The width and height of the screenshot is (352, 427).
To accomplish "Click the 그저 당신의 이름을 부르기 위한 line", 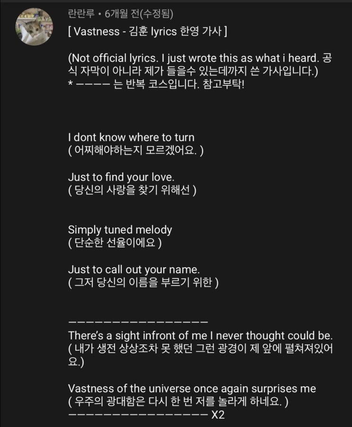I will pyautogui.click(x=143, y=282).
